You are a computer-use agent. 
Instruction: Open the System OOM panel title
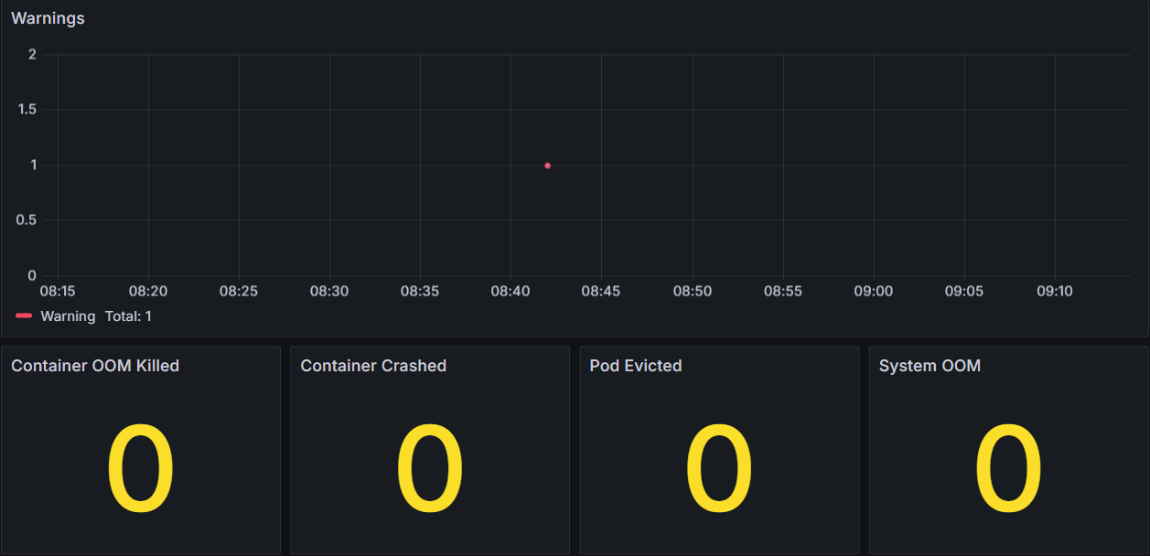tap(930, 366)
